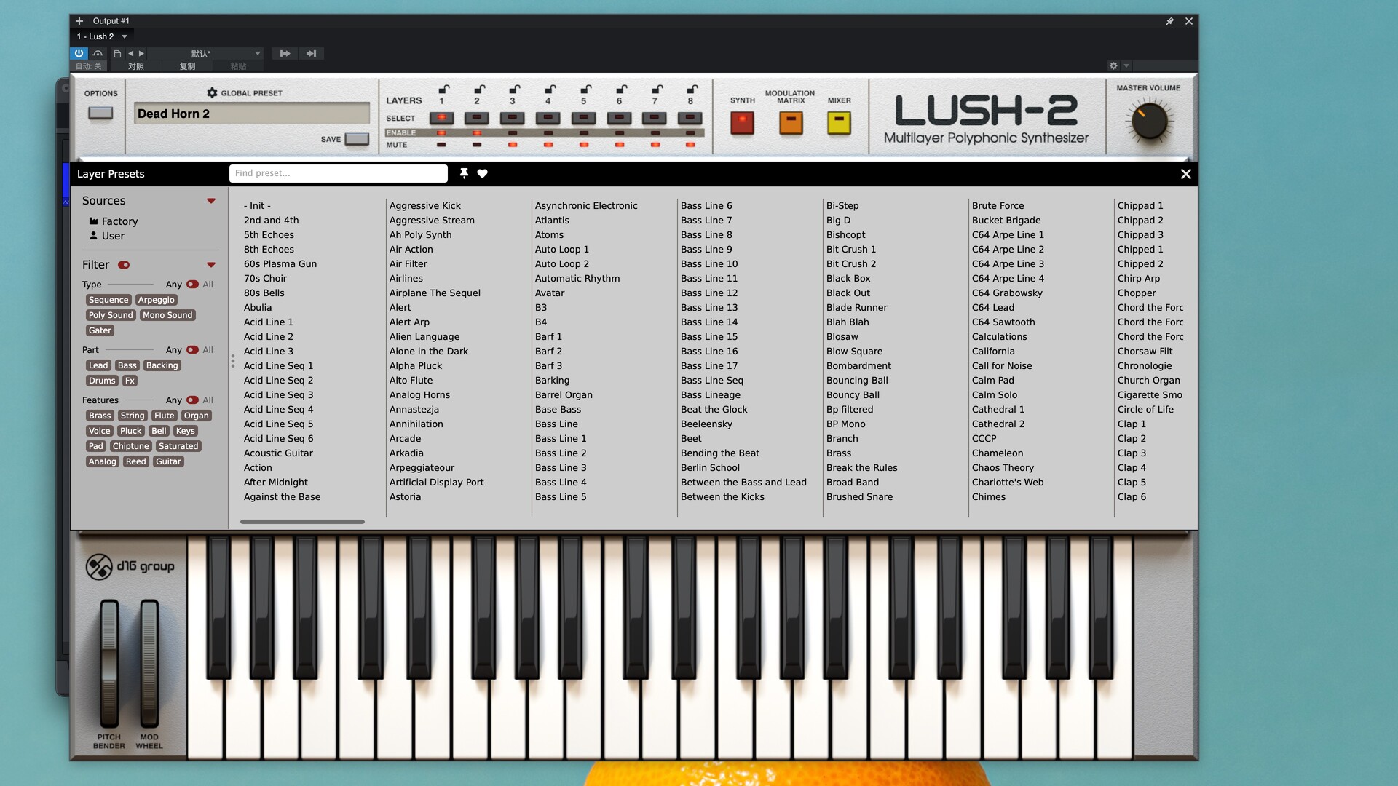Click the sidechain route-in arrow icon
The height and width of the screenshot is (786, 1398).
(x=285, y=53)
